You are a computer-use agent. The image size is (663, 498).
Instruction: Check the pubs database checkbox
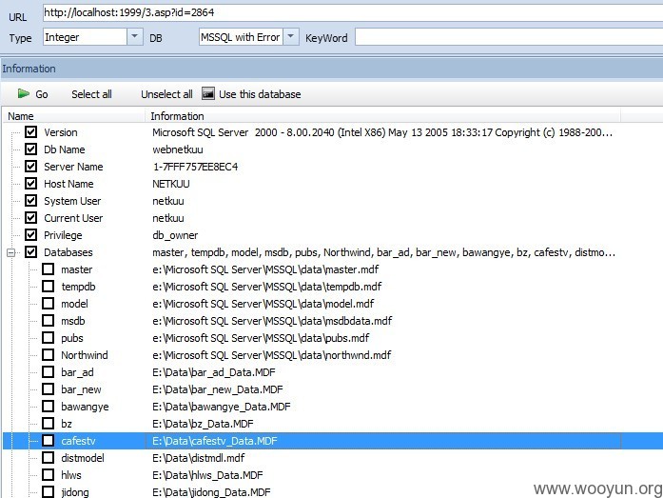[49, 338]
